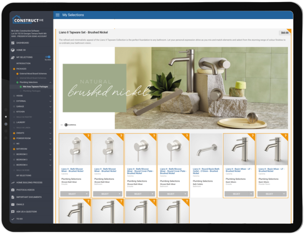Click the Natural Brushed Nickel banner image
Screen dimensions: 305x235
tap(173, 88)
